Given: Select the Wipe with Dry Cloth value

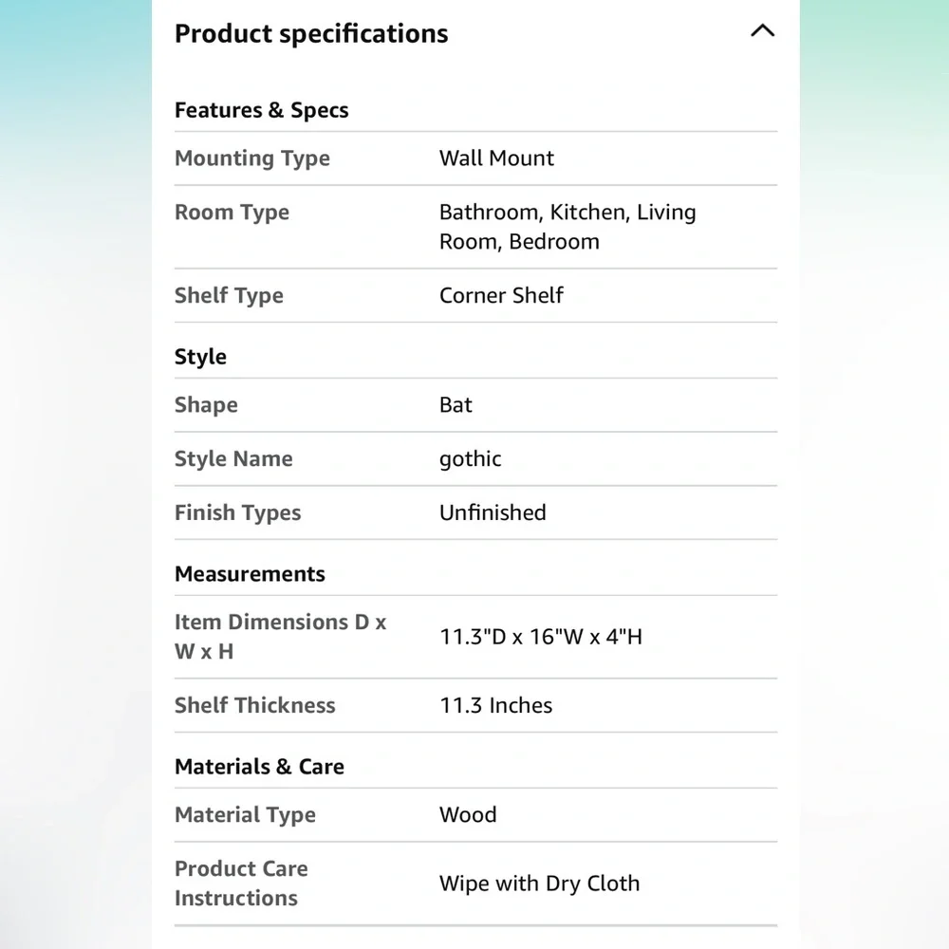Looking at the screenshot, I should pyautogui.click(x=539, y=884).
